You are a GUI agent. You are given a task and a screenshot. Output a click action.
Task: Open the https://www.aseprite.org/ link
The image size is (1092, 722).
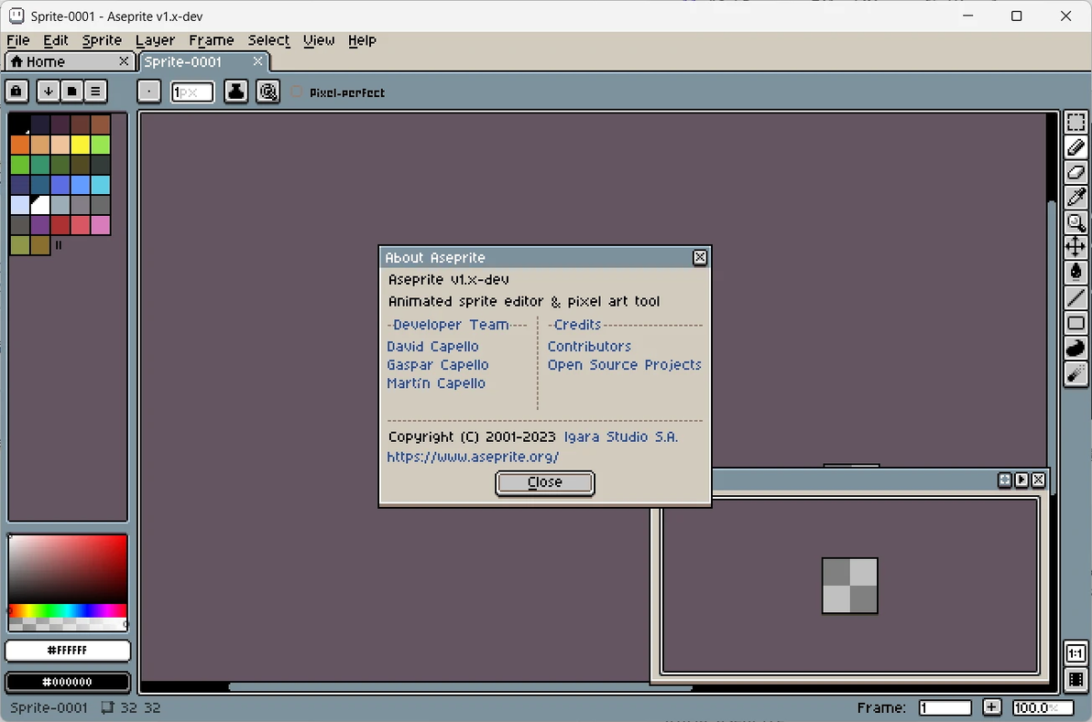473,457
